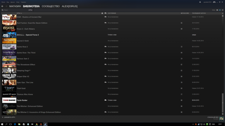This screenshot has height=126, width=225.
Task: Select The Witcher 2: Assassins of Kings row
Action: (x=112, y=112)
